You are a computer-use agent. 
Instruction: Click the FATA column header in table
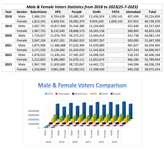116,12
